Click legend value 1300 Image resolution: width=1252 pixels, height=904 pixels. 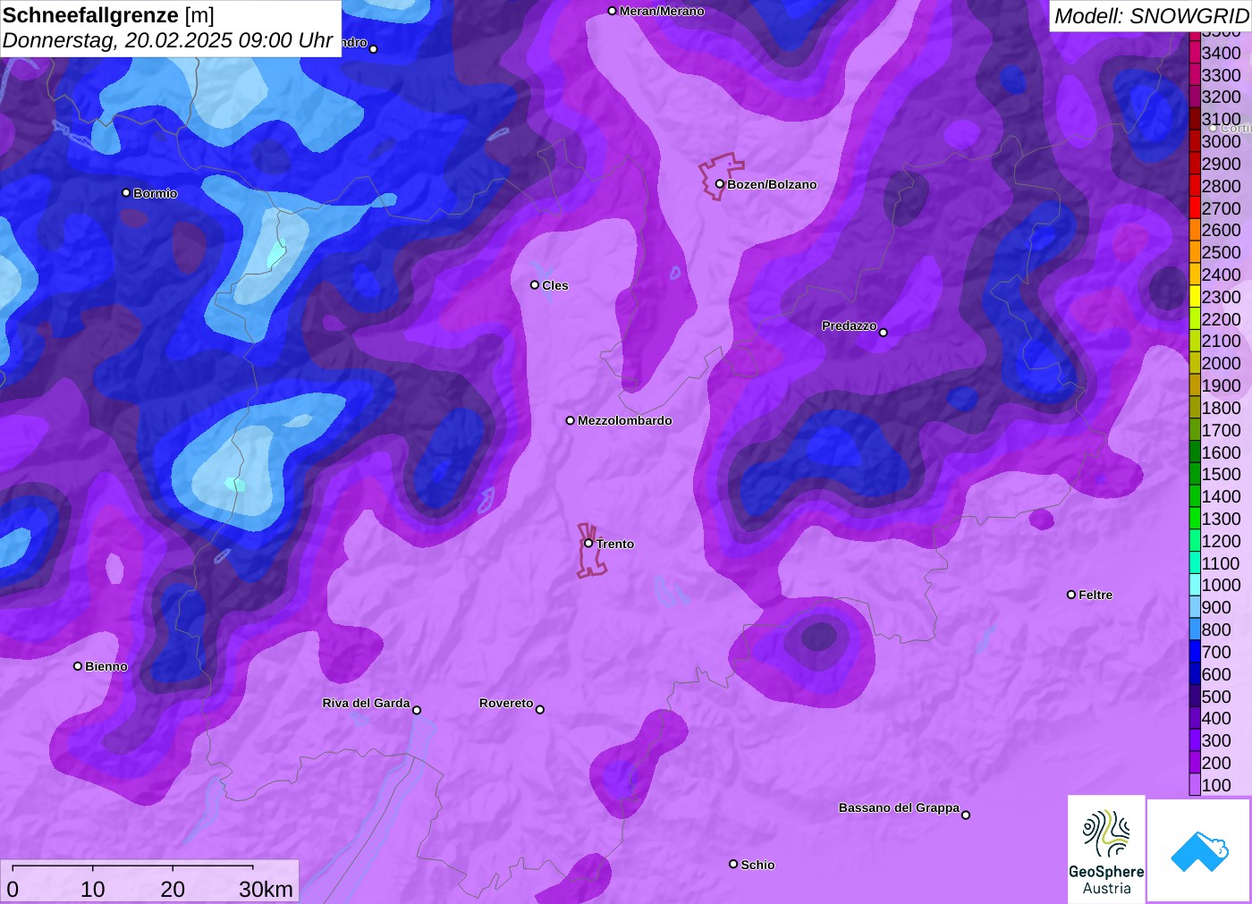(1222, 519)
